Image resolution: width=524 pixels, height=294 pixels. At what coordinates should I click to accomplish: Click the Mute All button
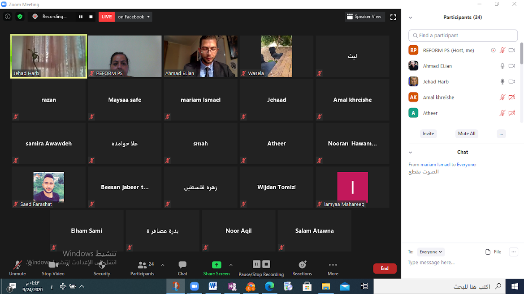pos(466,134)
